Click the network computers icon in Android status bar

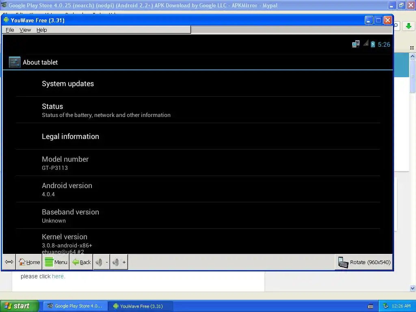coord(356,44)
